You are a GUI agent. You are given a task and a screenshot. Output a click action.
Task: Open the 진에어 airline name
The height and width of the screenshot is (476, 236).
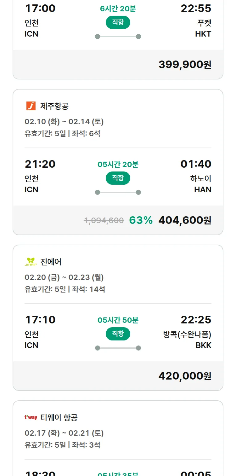tap(51, 262)
